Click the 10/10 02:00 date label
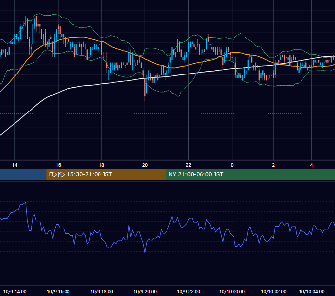Viewport: 335px width, 296px height. 274,291
